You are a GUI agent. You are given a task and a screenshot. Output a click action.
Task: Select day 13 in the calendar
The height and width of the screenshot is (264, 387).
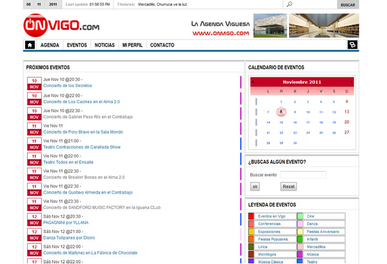click(x=347, y=112)
